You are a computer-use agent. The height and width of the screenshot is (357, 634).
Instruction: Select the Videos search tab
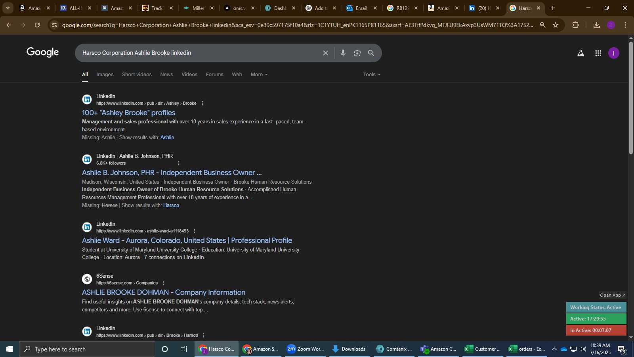[x=189, y=75]
